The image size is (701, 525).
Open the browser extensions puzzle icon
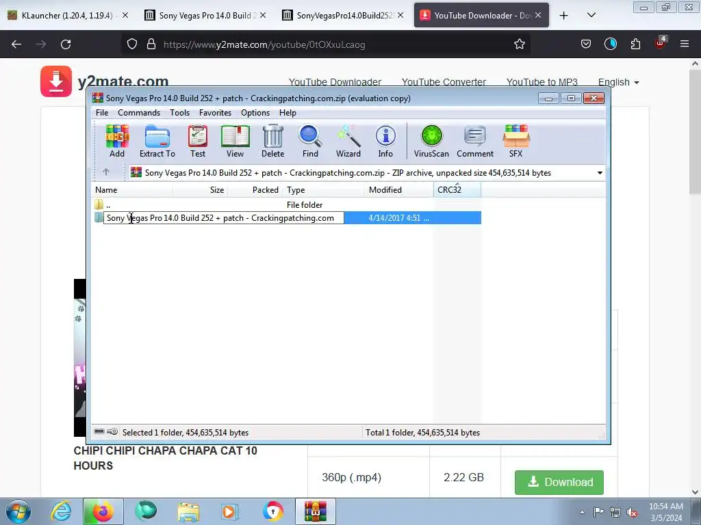pos(635,44)
